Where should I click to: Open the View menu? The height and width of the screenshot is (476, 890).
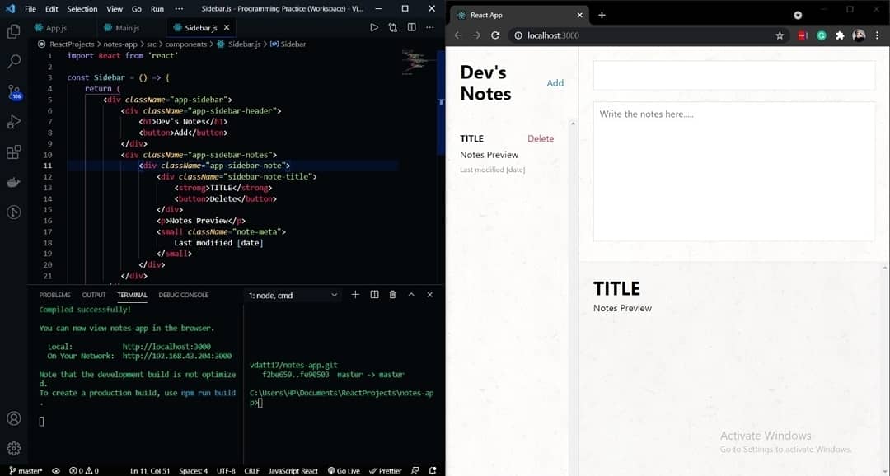(x=114, y=9)
